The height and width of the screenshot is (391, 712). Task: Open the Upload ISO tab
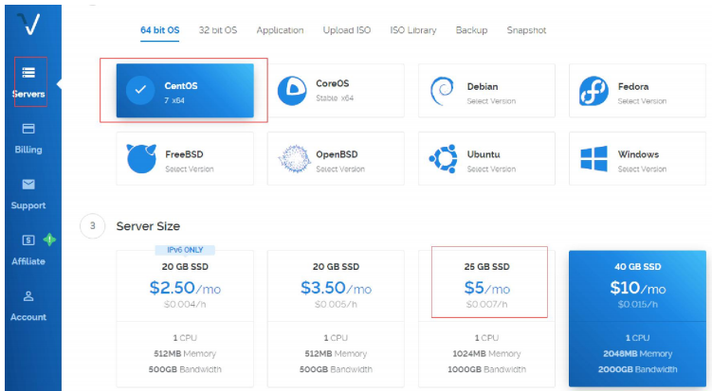(347, 30)
